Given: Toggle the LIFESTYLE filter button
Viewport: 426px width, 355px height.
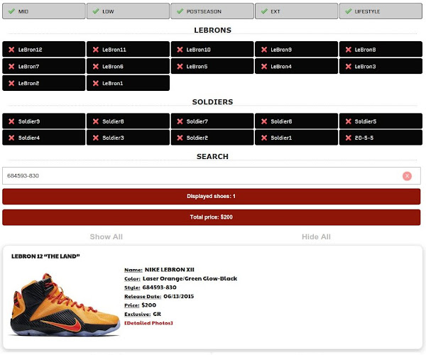Looking at the screenshot, I should point(381,11).
